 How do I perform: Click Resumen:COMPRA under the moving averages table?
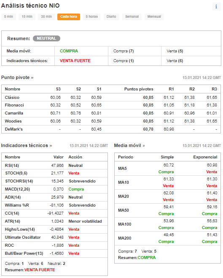click(137, 258)
